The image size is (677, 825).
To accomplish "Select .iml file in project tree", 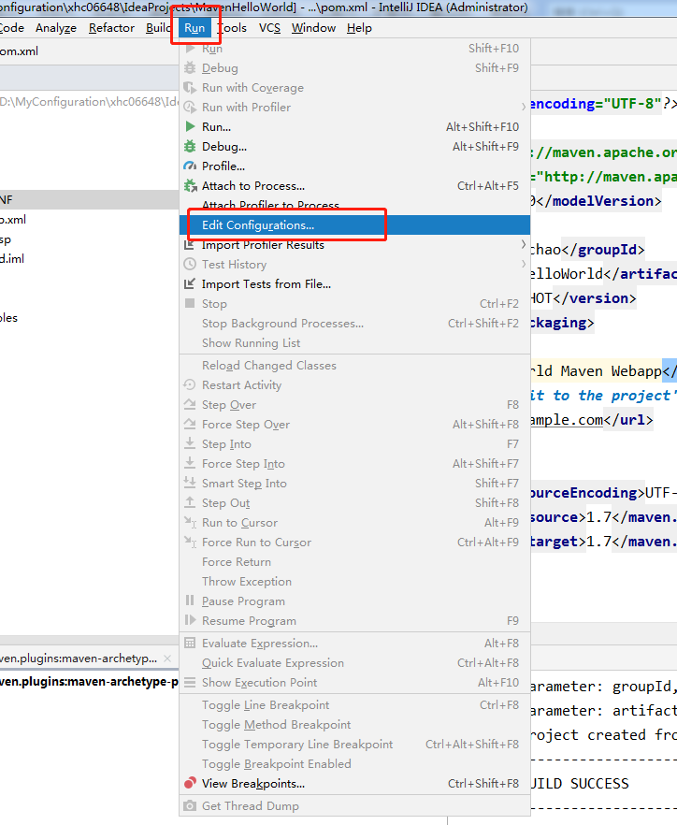I will (11, 258).
